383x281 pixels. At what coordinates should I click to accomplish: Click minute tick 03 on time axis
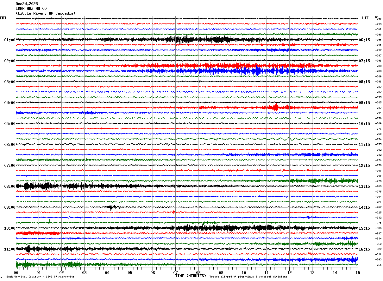pos(84,272)
